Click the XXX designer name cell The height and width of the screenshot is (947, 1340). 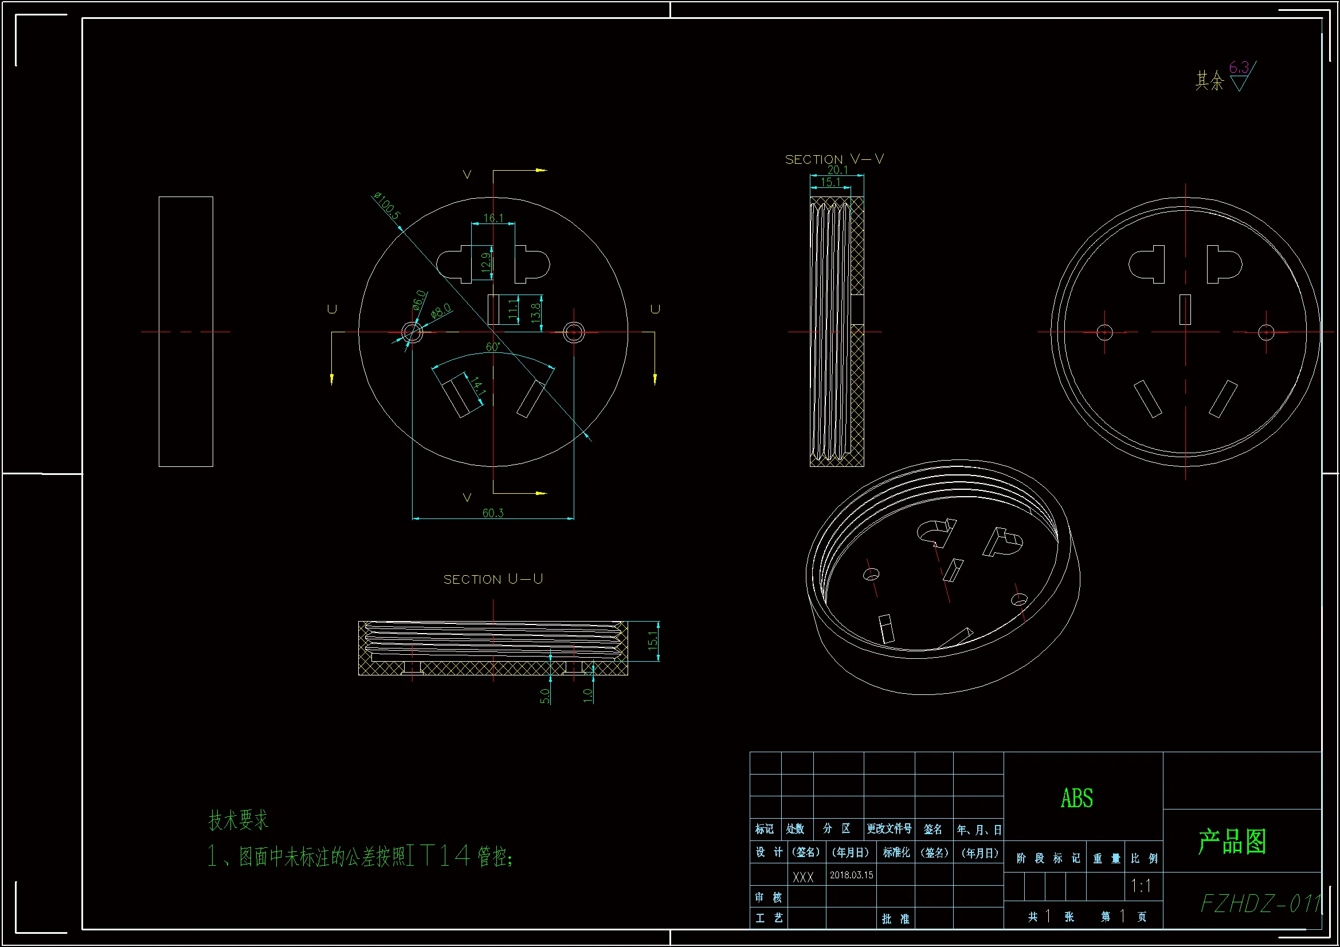point(803,878)
